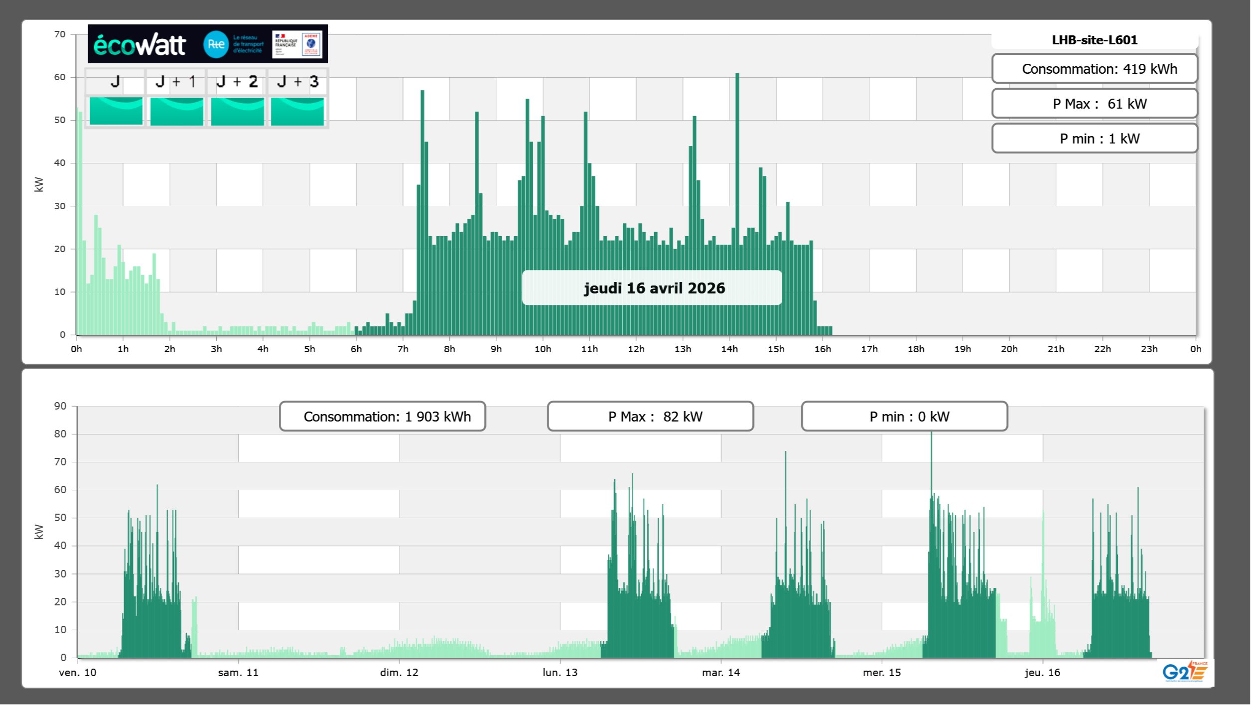Screen dimensions: 1251x705
Task: Click the P Max : 61 kW box
Action: pos(1094,104)
